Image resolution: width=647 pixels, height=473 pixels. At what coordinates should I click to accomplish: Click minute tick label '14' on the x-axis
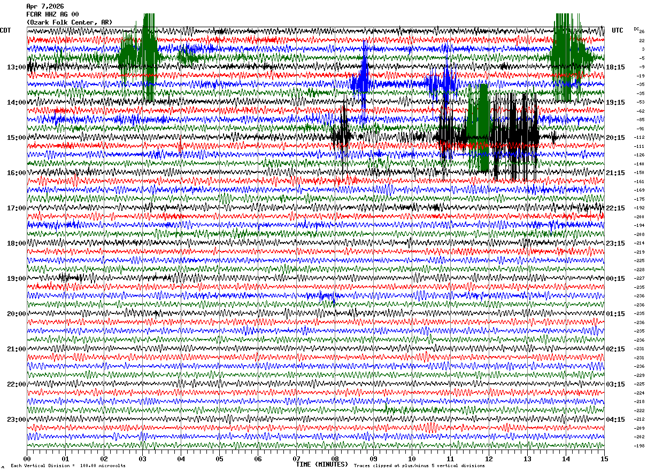[x=566, y=459]
